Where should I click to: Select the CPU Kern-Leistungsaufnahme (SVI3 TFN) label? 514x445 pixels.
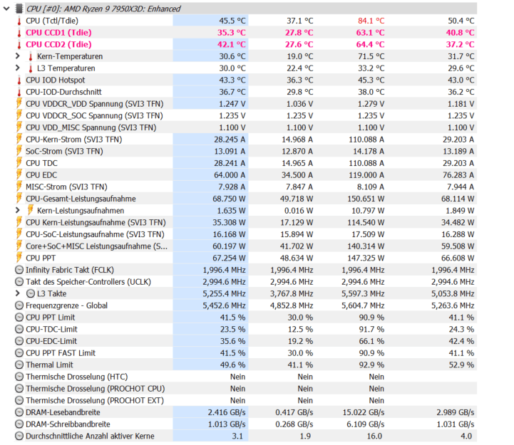click(x=96, y=223)
